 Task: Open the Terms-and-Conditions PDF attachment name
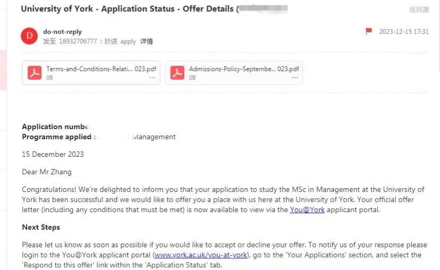coord(101,69)
